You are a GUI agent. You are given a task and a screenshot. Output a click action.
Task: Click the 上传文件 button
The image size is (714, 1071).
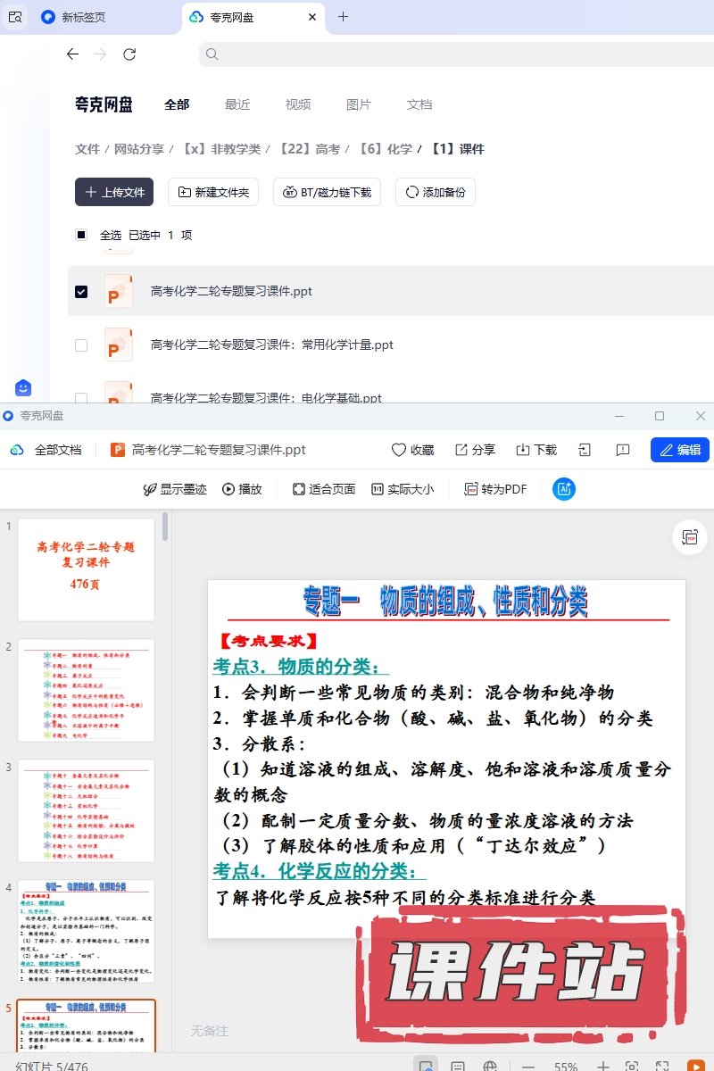pyautogui.click(x=114, y=192)
